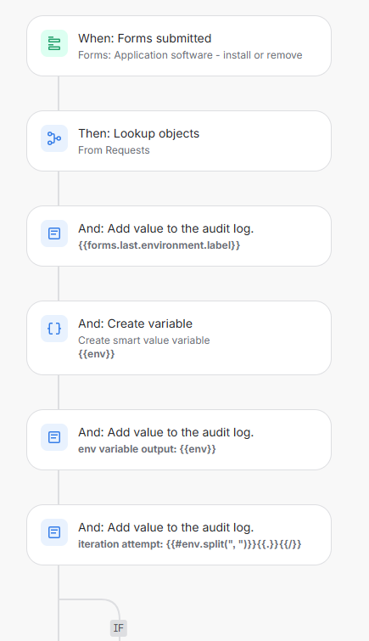
Task: Select the 'env variable output: {{env}}' text
Action: point(147,449)
